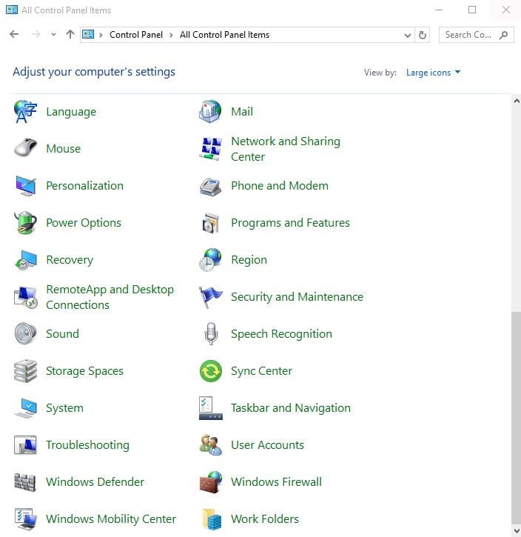Open the Power Options battery icon
Screen dimensions: 521x537
pos(26,223)
